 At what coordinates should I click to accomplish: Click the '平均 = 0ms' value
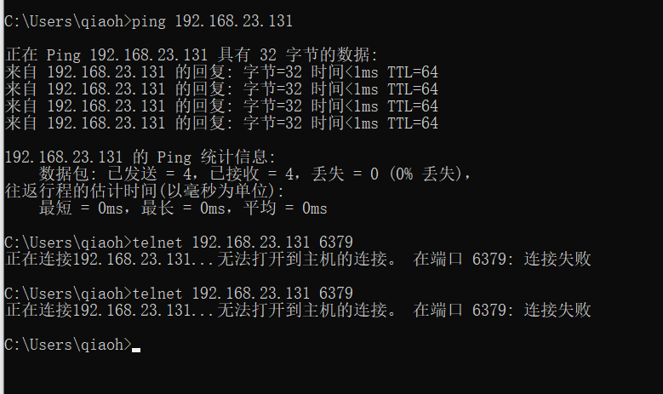point(285,208)
